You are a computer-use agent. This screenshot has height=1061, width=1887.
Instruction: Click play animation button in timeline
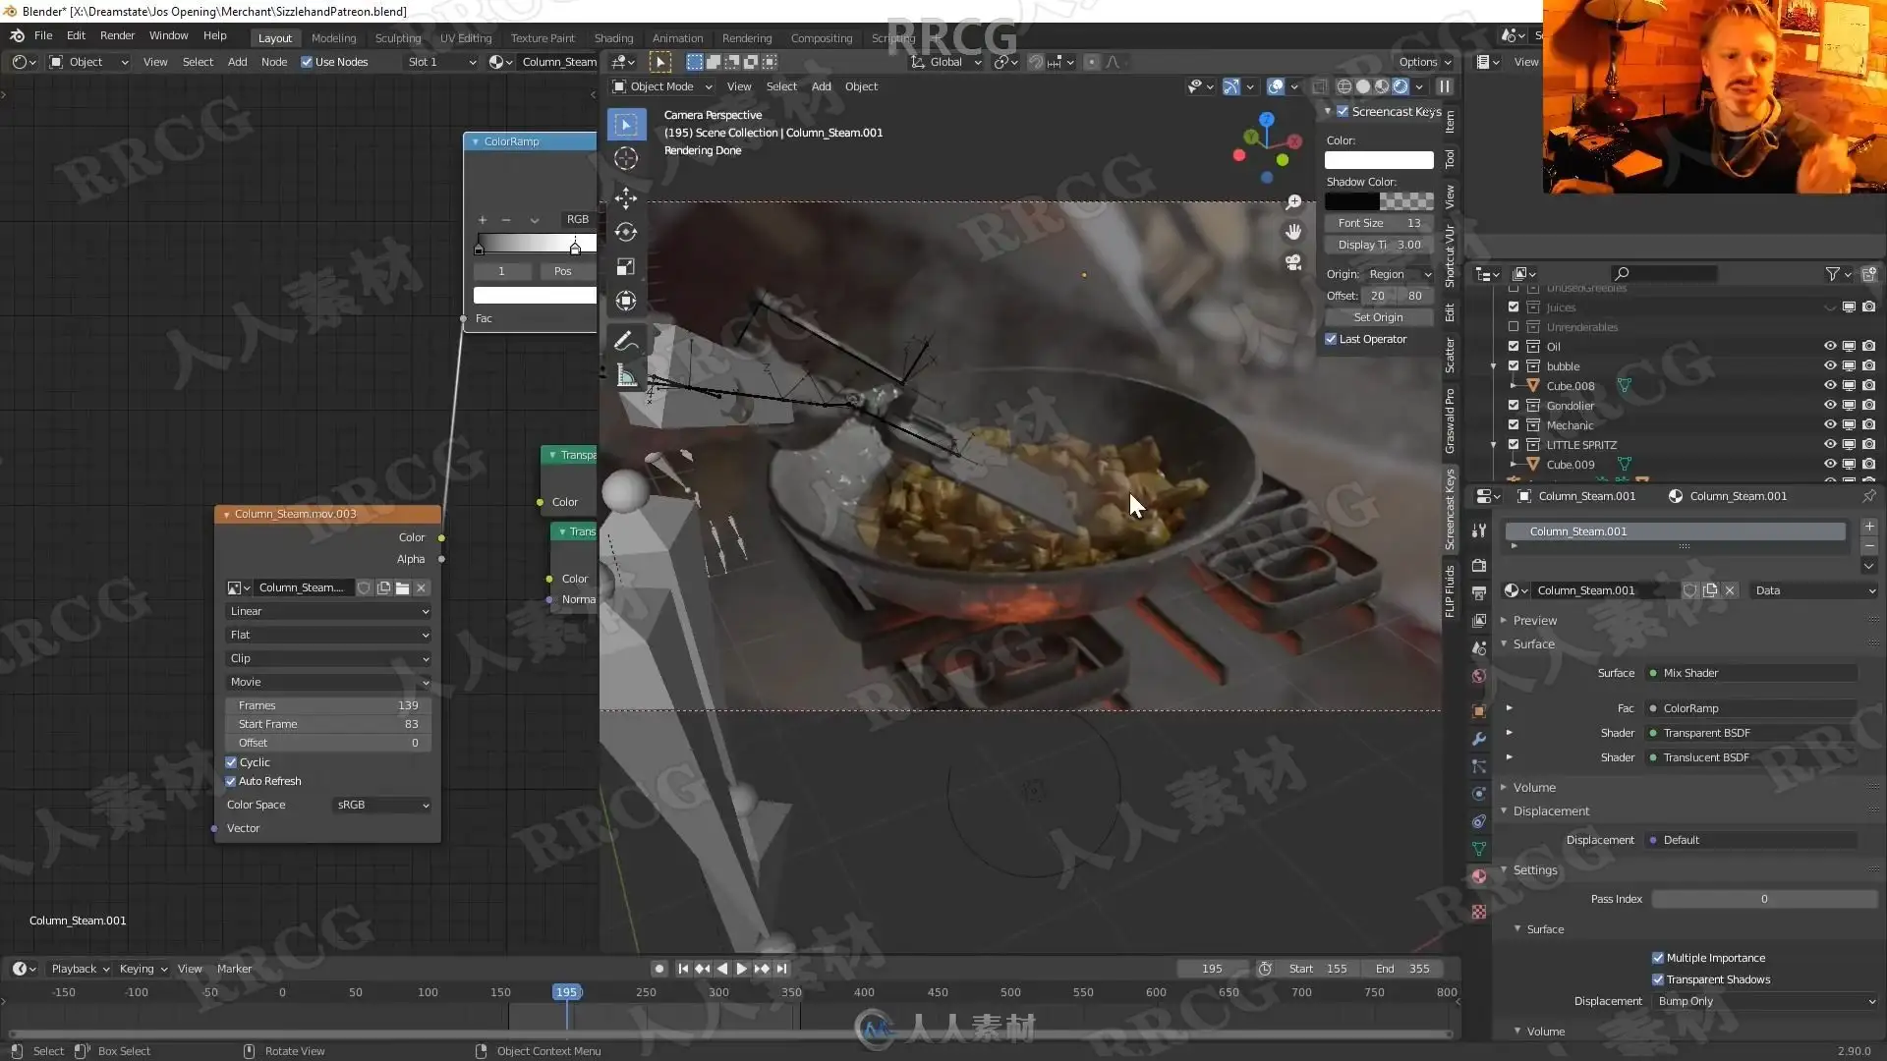click(x=742, y=969)
